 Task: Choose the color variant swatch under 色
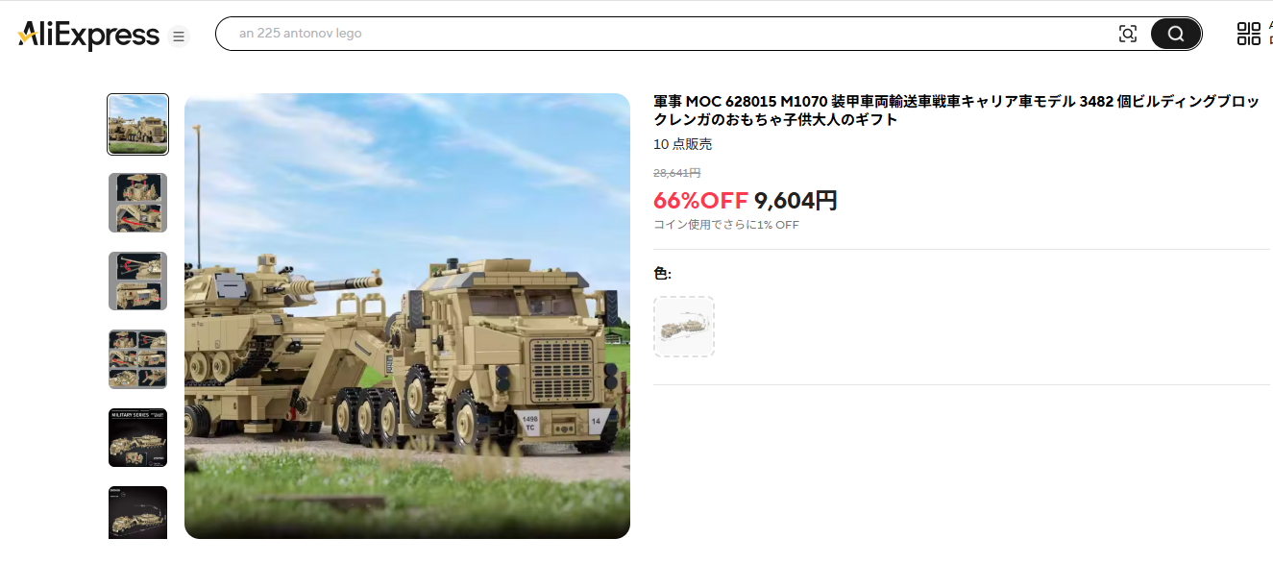point(684,327)
